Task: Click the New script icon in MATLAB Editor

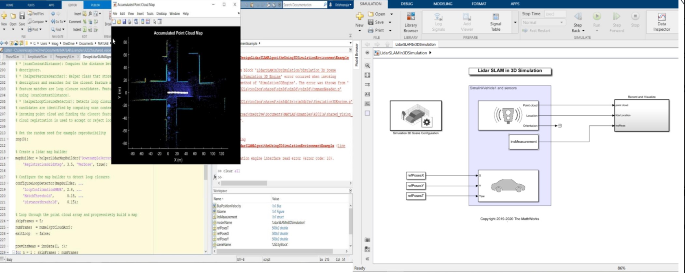Action: pos(4,16)
